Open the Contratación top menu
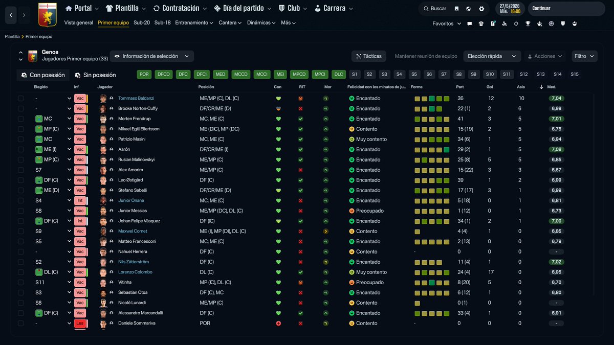 click(x=180, y=8)
